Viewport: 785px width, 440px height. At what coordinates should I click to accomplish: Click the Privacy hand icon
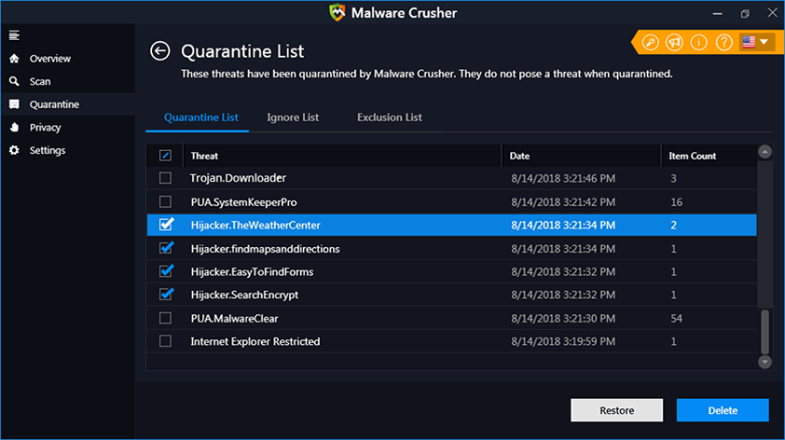click(x=14, y=127)
